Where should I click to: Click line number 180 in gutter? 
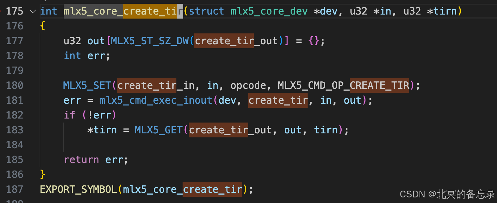coord(15,85)
